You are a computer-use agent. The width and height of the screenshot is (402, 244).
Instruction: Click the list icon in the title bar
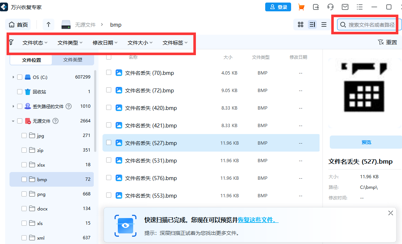(359, 7)
